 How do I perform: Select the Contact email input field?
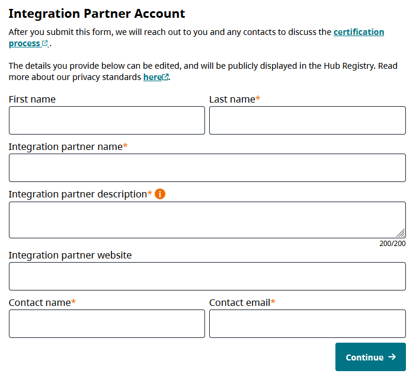coord(307,324)
